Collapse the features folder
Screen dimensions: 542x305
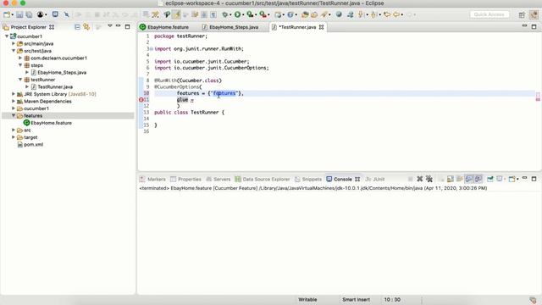coord(14,115)
